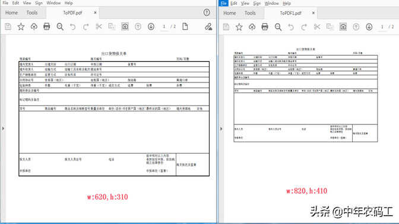The image size is (399, 224).
Task: Click the sign pen icon in left toolbar
Action: point(208,27)
